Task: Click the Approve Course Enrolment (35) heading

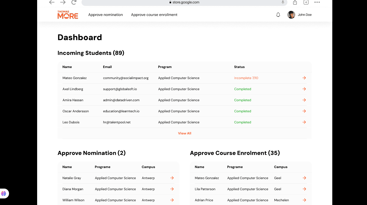Action: click(x=235, y=153)
